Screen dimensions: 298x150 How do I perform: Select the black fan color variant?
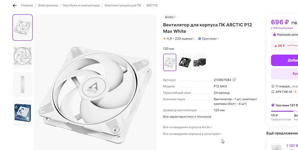tap(185, 62)
